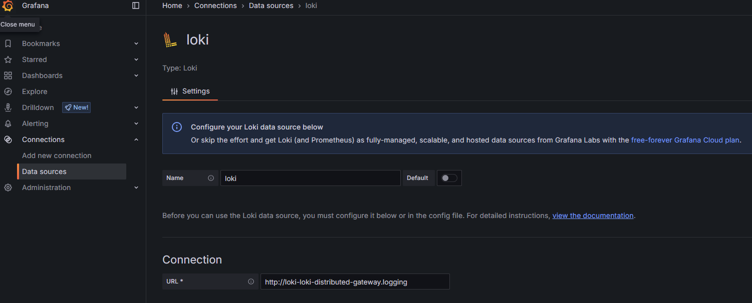Click the info icon beside Name label
752x303 pixels.
point(211,178)
